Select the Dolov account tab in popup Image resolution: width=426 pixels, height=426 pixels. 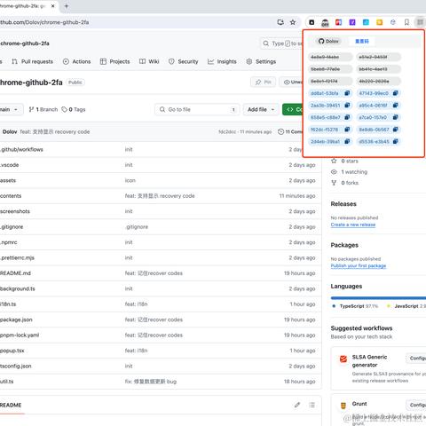tap(328, 41)
